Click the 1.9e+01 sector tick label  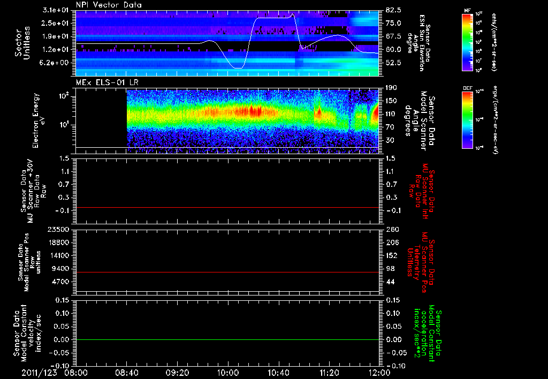coord(56,36)
